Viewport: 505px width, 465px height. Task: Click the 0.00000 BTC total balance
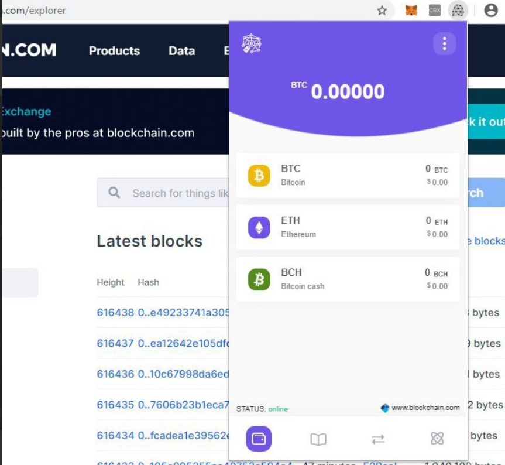[348, 91]
